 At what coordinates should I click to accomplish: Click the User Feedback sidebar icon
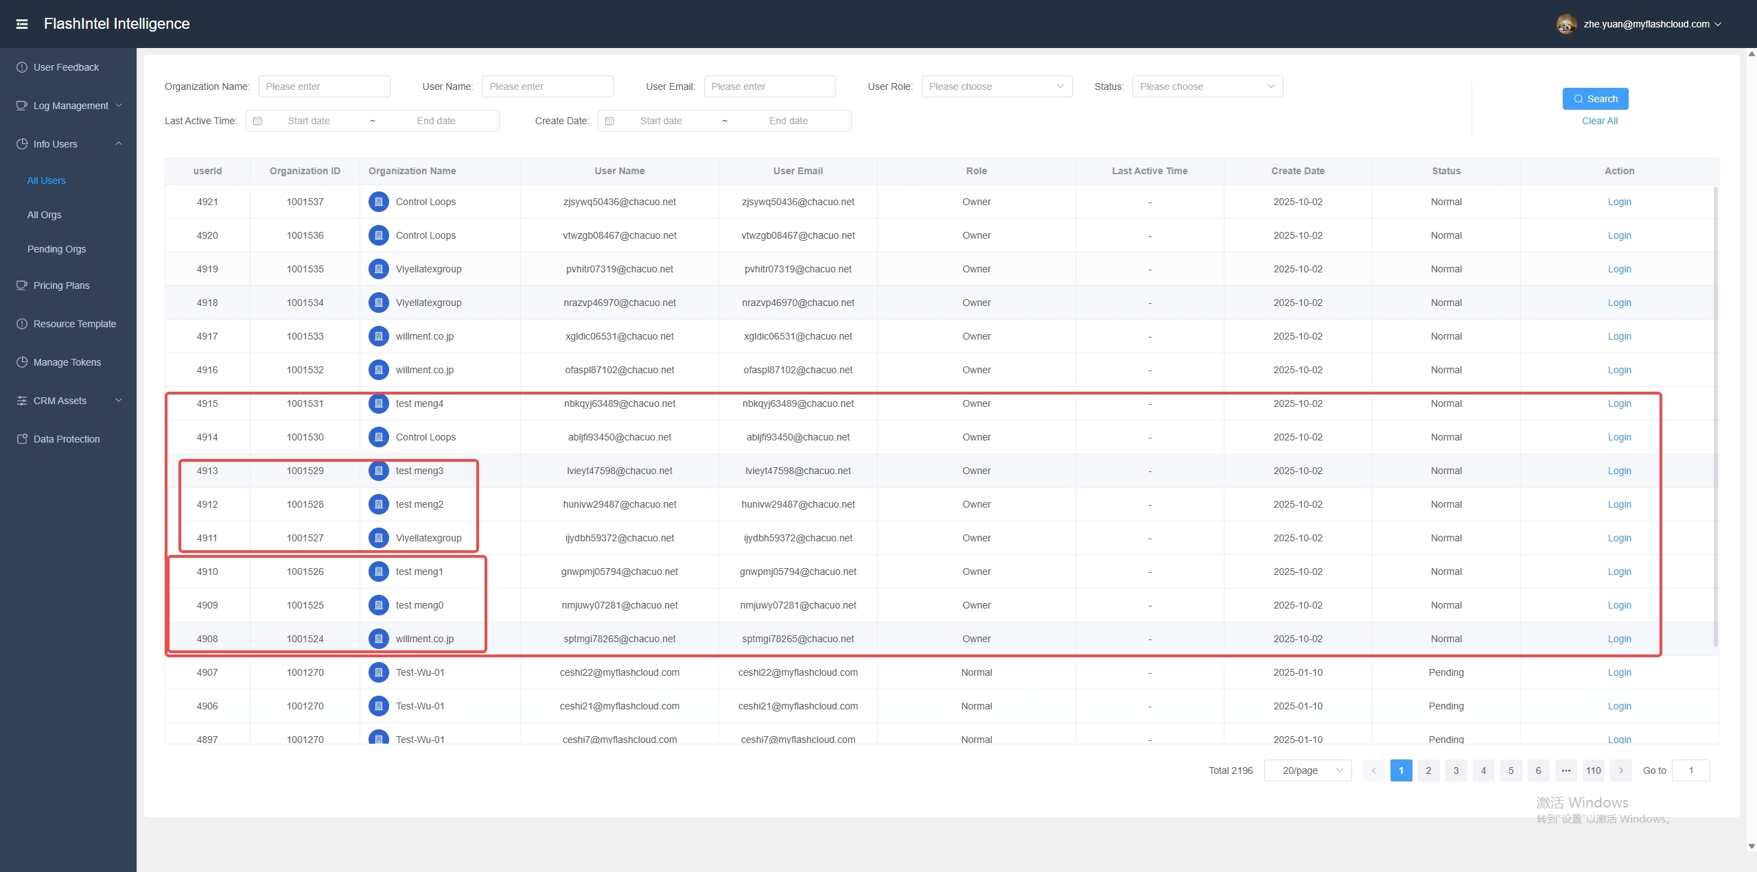22,67
